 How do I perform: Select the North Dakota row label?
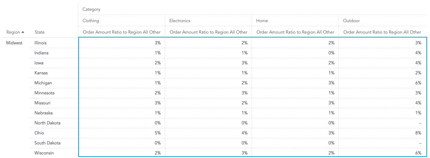click(x=47, y=123)
